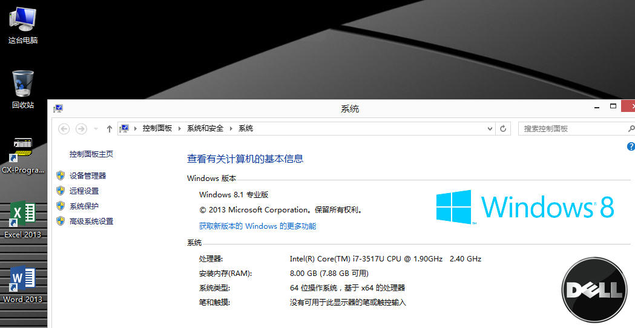Viewport: 635px width, 328px height.
Task: Click the up-one-level arrow button
Action: (x=110, y=129)
